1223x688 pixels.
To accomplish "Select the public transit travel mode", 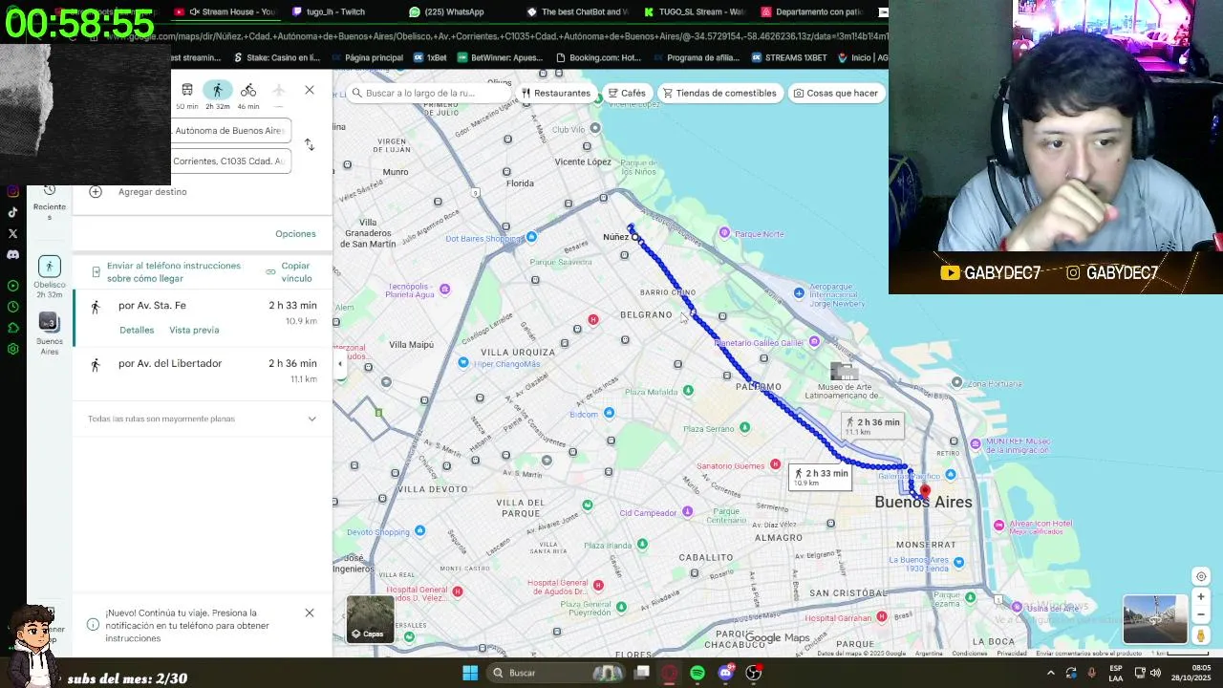I will (187, 90).
